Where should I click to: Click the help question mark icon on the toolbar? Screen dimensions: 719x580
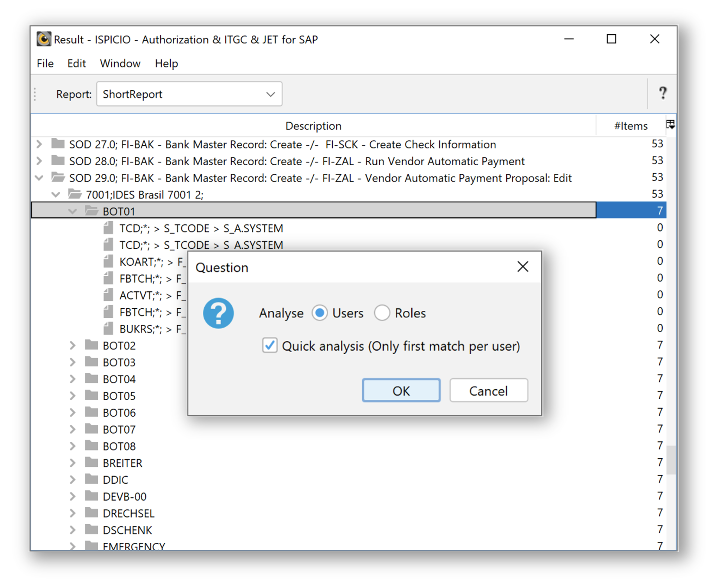(x=662, y=94)
